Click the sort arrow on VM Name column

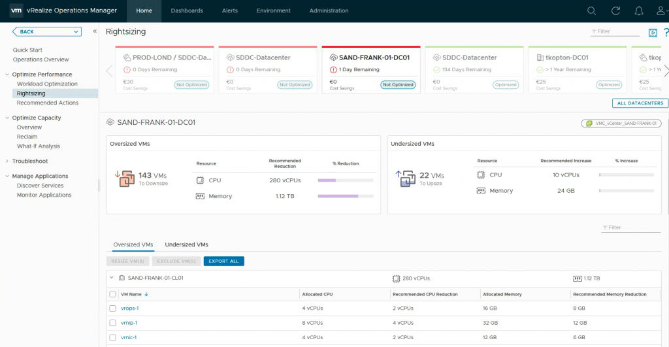click(x=146, y=294)
